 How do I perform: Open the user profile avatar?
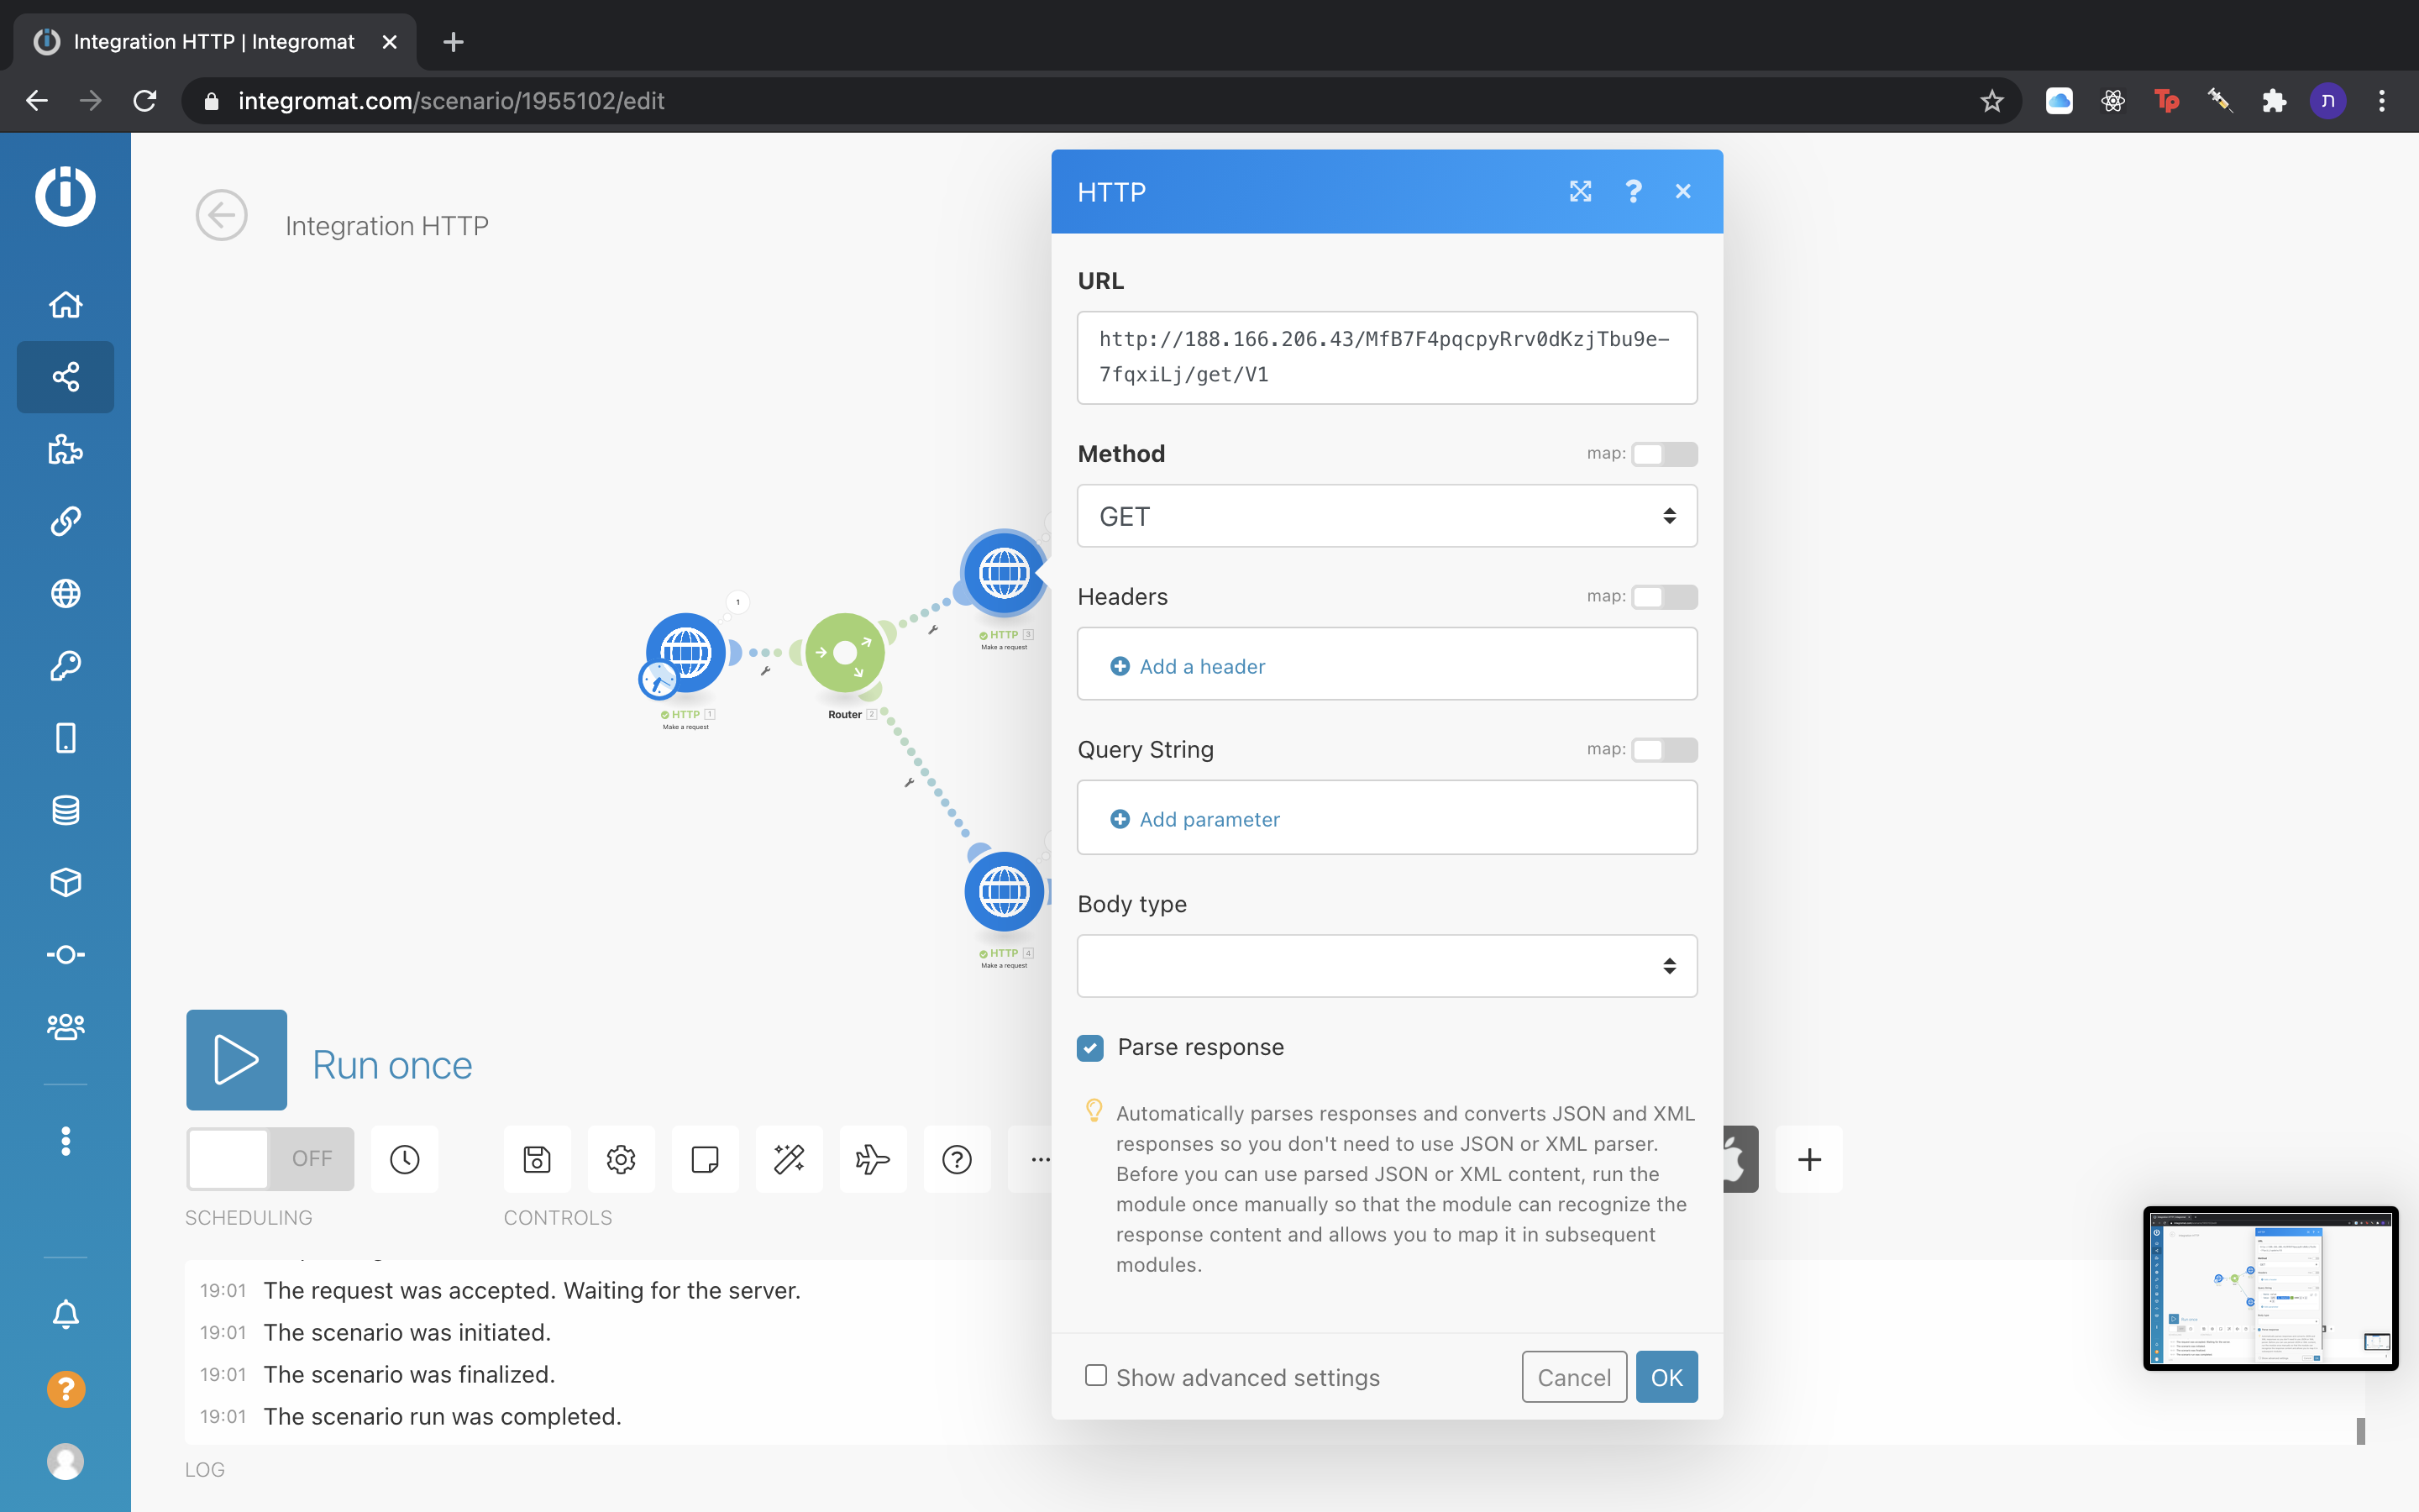(65, 1461)
